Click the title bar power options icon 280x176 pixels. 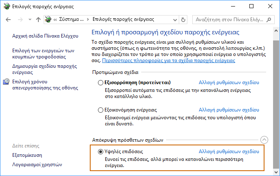click(7, 7)
